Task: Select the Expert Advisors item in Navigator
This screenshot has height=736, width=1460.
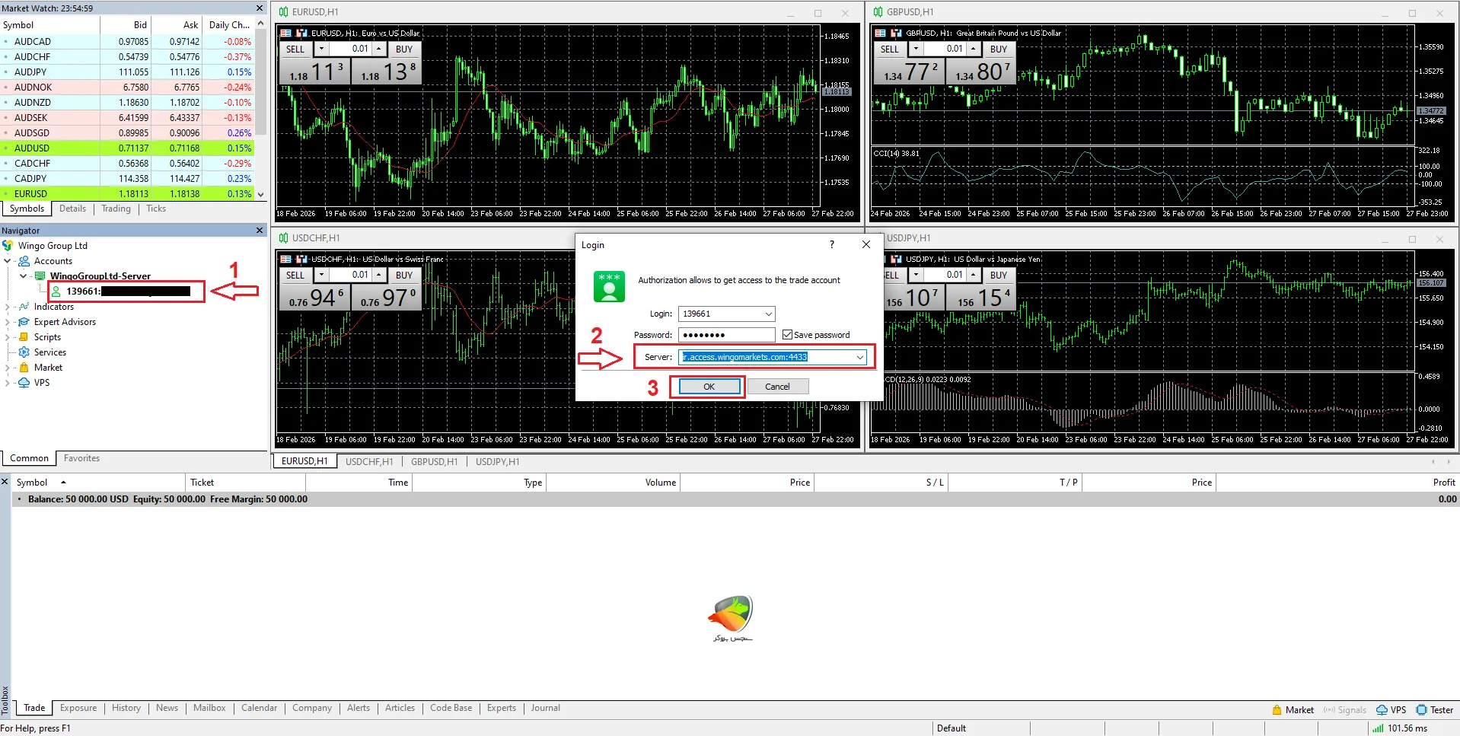Action: click(65, 322)
